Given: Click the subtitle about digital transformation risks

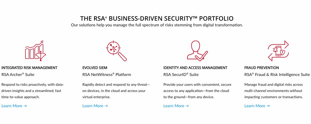Looking at the screenshot, I should (x=157, y=25).
